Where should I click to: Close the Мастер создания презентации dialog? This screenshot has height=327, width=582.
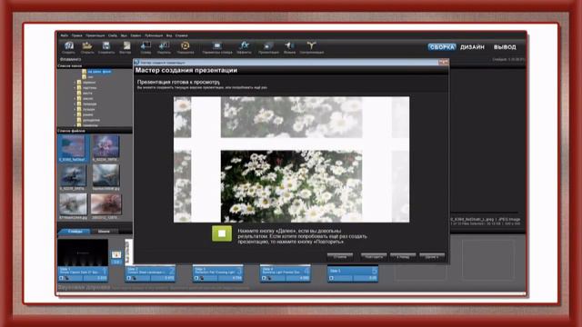443,63
